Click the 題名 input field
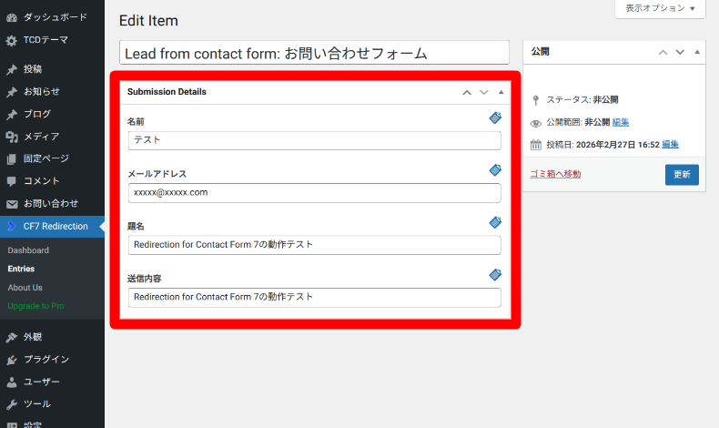Image resolution: width=719 pixels, height=428 pixels. click(x=315, y=245)
